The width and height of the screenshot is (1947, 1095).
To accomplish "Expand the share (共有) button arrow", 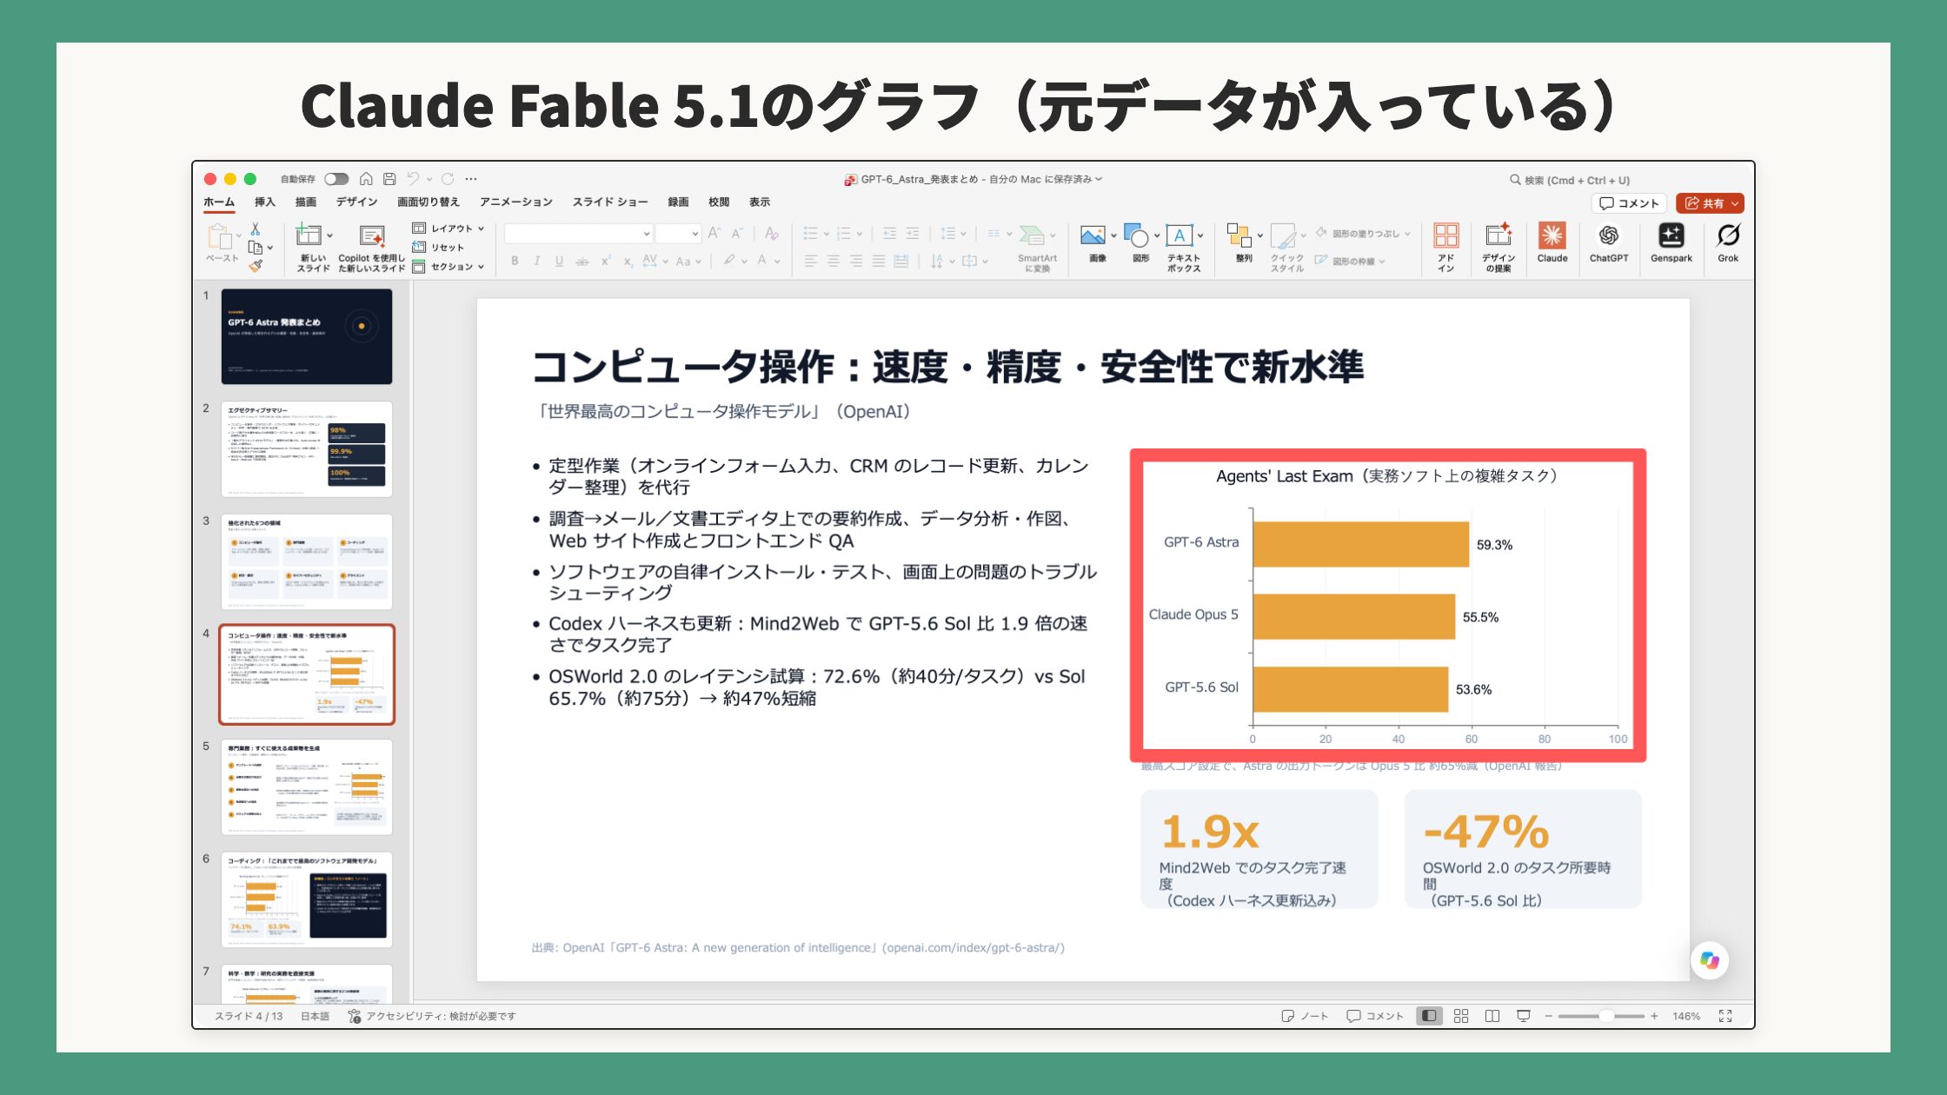I will click(1736, 203).
